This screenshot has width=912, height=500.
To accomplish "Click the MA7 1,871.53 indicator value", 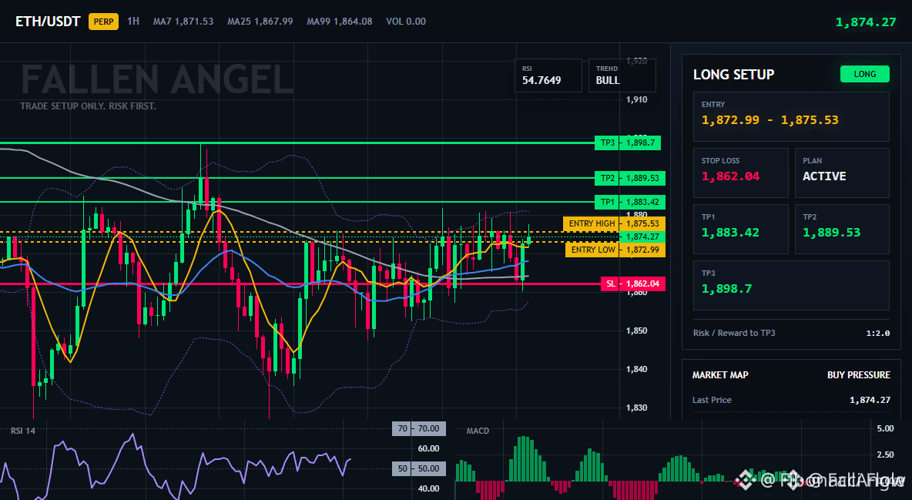I will 183,21.
